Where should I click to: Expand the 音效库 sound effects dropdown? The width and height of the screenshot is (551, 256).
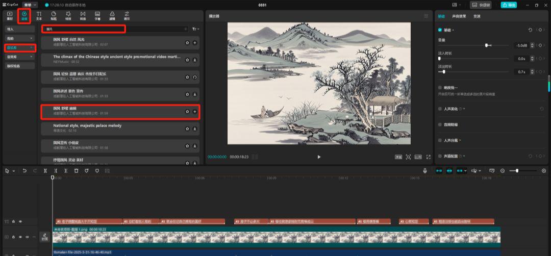tap(19, 57)
